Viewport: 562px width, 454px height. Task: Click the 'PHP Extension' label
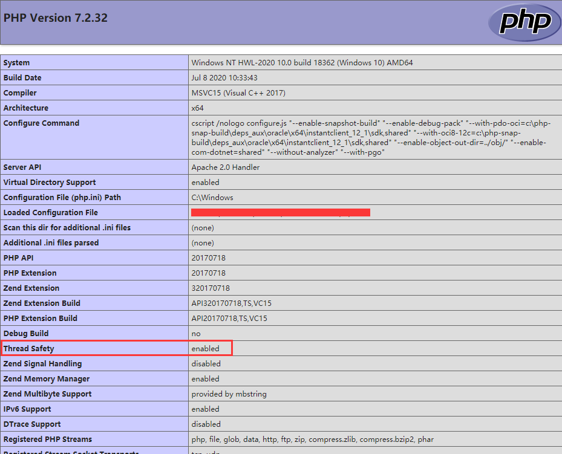tap(30, 273)
